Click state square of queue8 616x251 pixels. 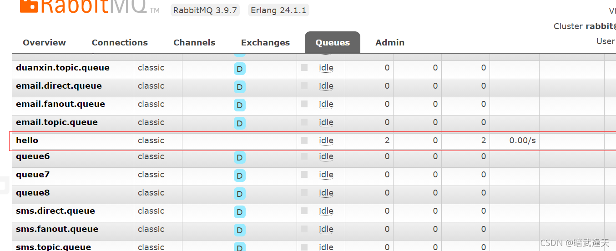pos(304,192)
